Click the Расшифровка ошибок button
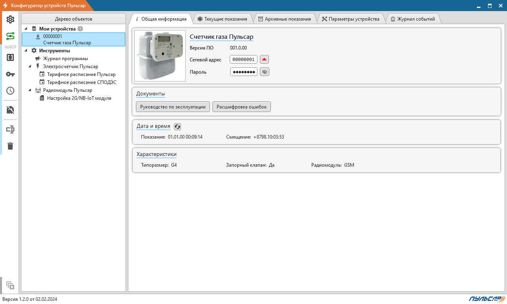The height and width of the screenshot is (304, 507). tap(242, 107)
